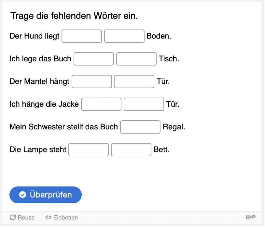The width and height of the screenshot is (265, 227).
Task: Focus first blank after 'Ich hänge die Jacke'
Action: click(x=101, y=104)
